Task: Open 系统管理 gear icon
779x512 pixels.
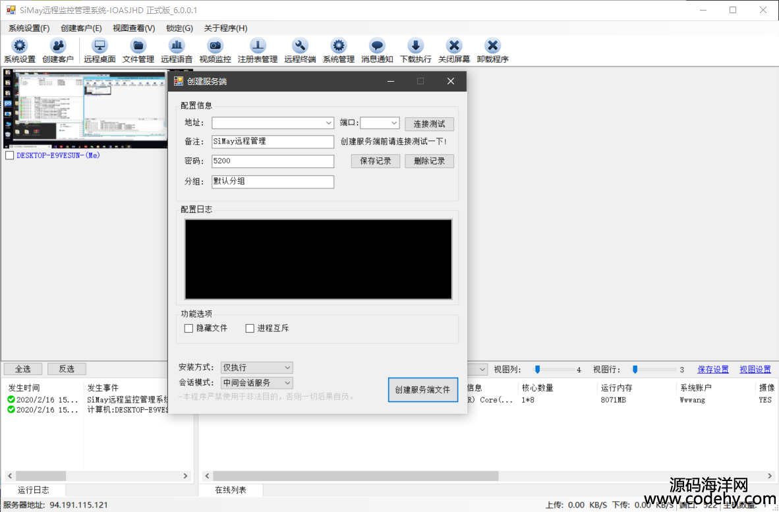Action: 338,51
